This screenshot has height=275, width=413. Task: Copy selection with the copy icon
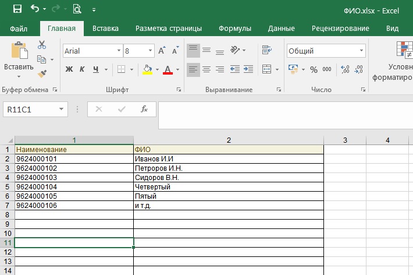coord(41,59)
